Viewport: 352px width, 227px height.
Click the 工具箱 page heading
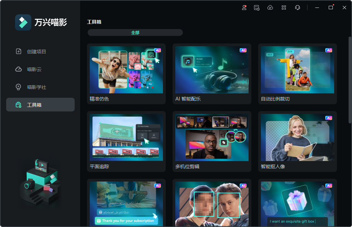(94, 22)
